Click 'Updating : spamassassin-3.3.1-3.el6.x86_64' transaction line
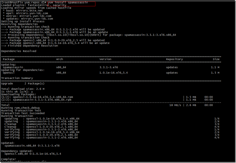Viewport: 236px width, 163px height. [41, 121]
